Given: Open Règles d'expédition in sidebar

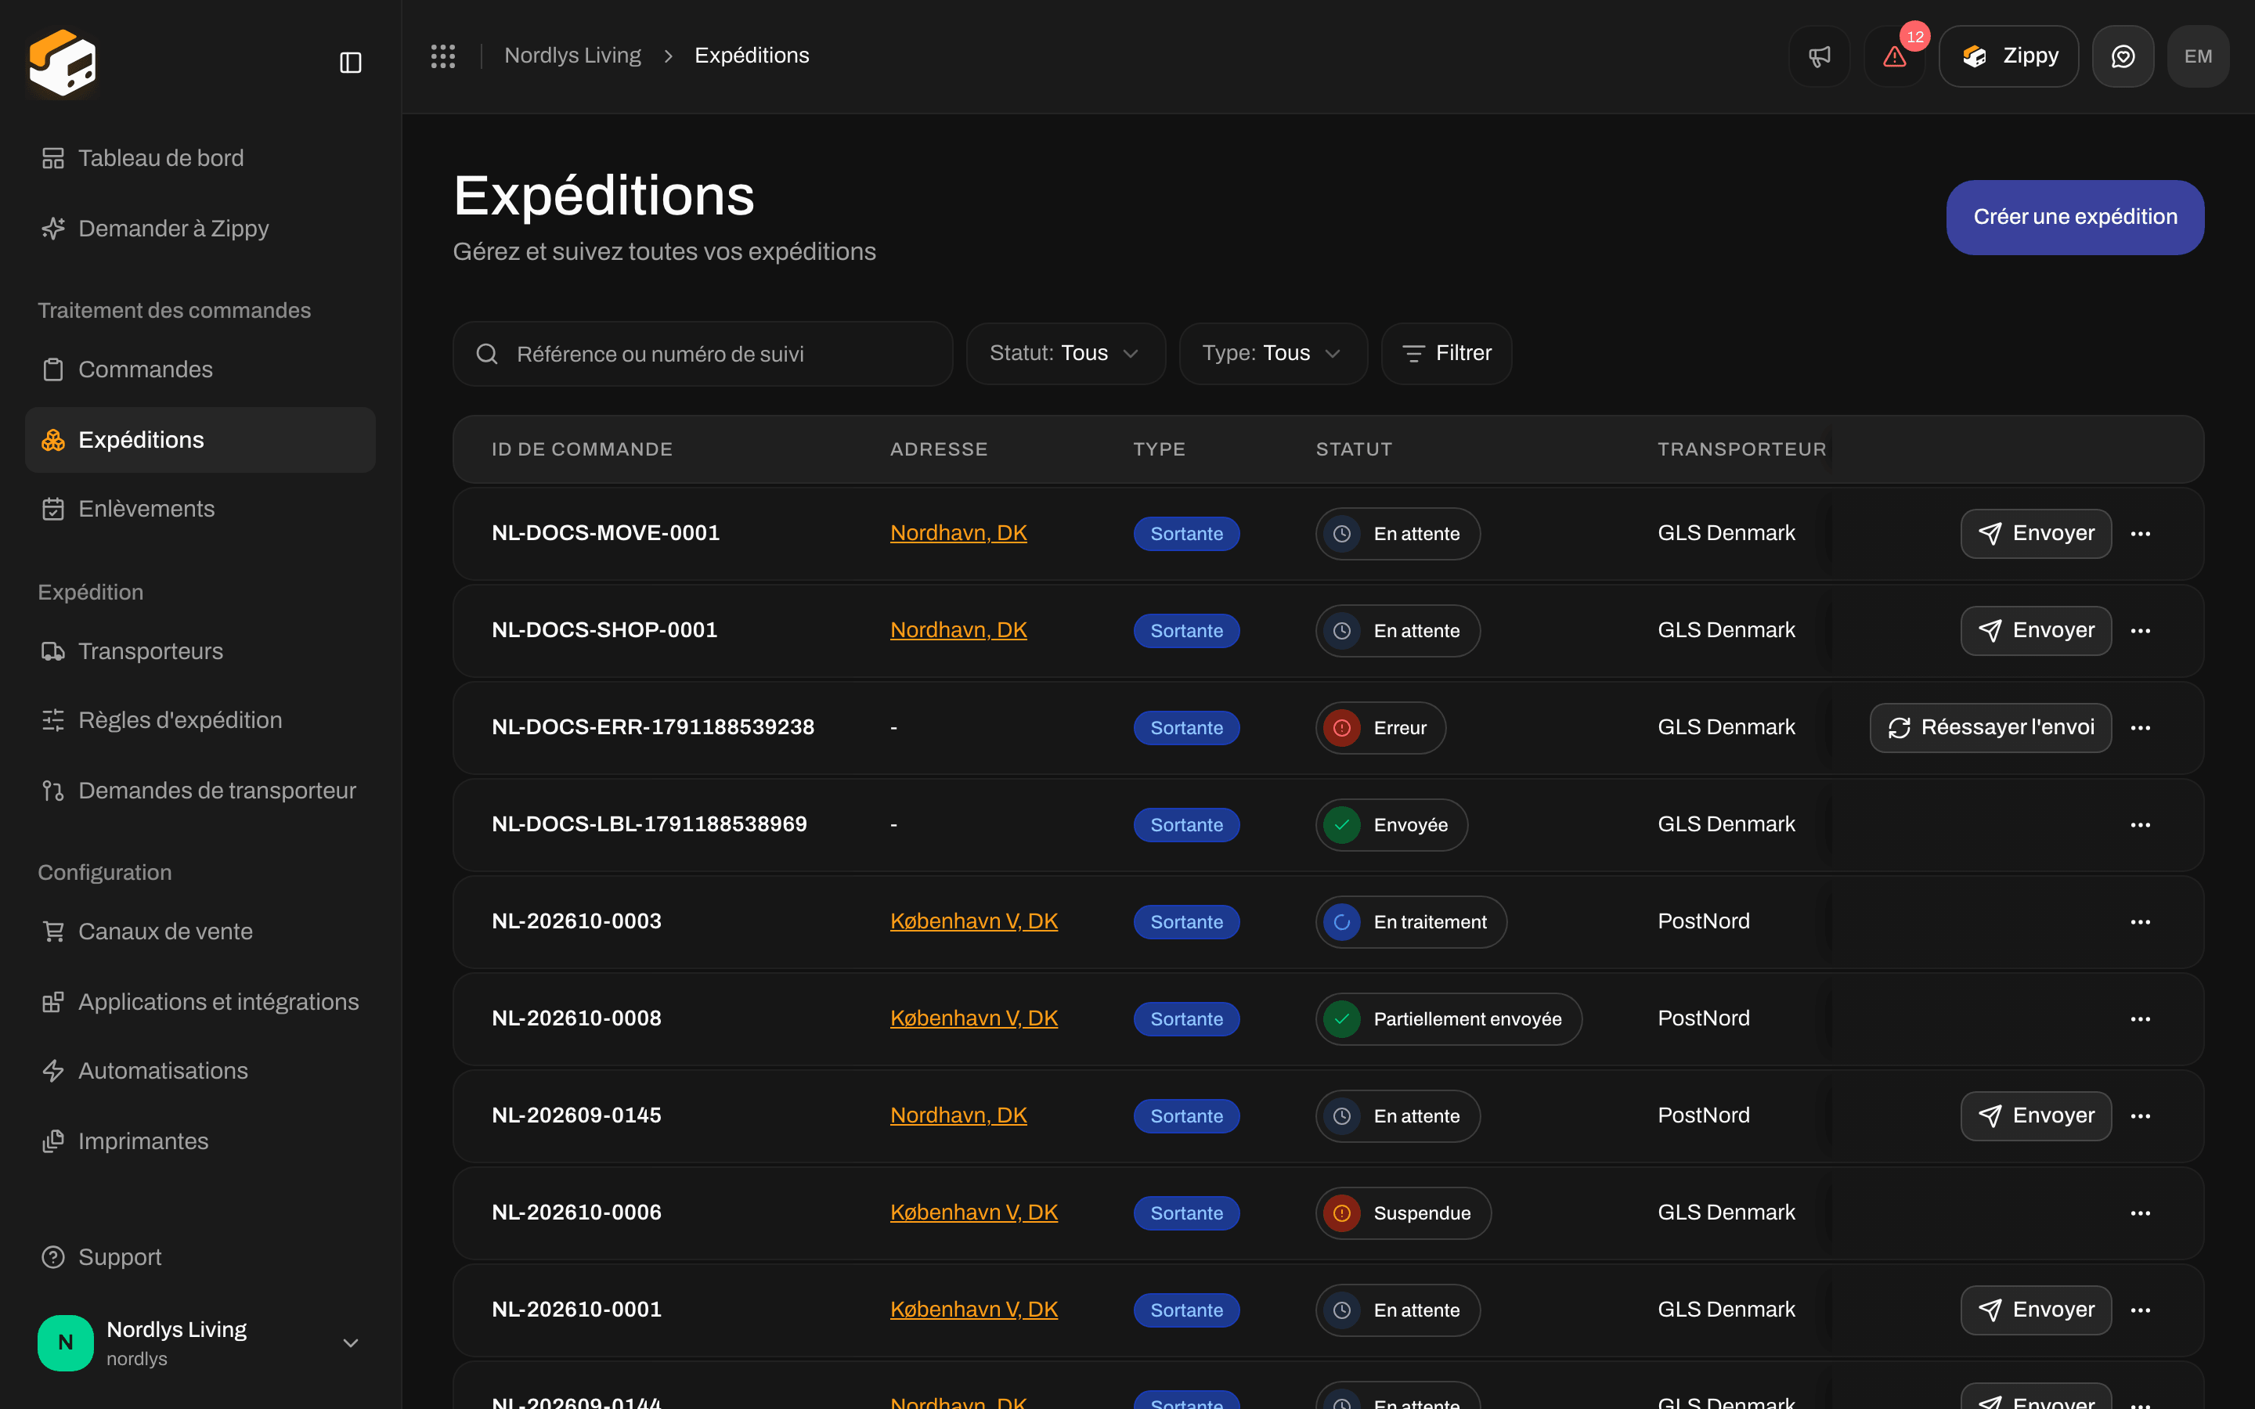Looking at the screenshot, I should (200, 720).
